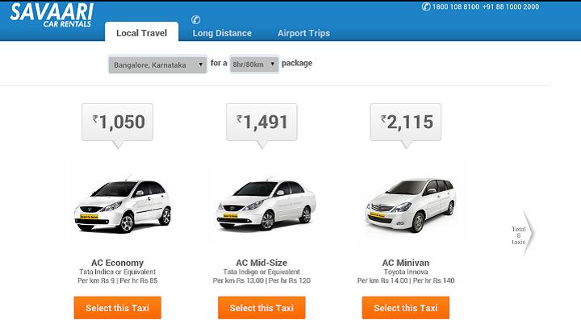Click the Savaari Car Rentals logo
Viewport: 581px width, 320px height.
(x=51, y=15)
